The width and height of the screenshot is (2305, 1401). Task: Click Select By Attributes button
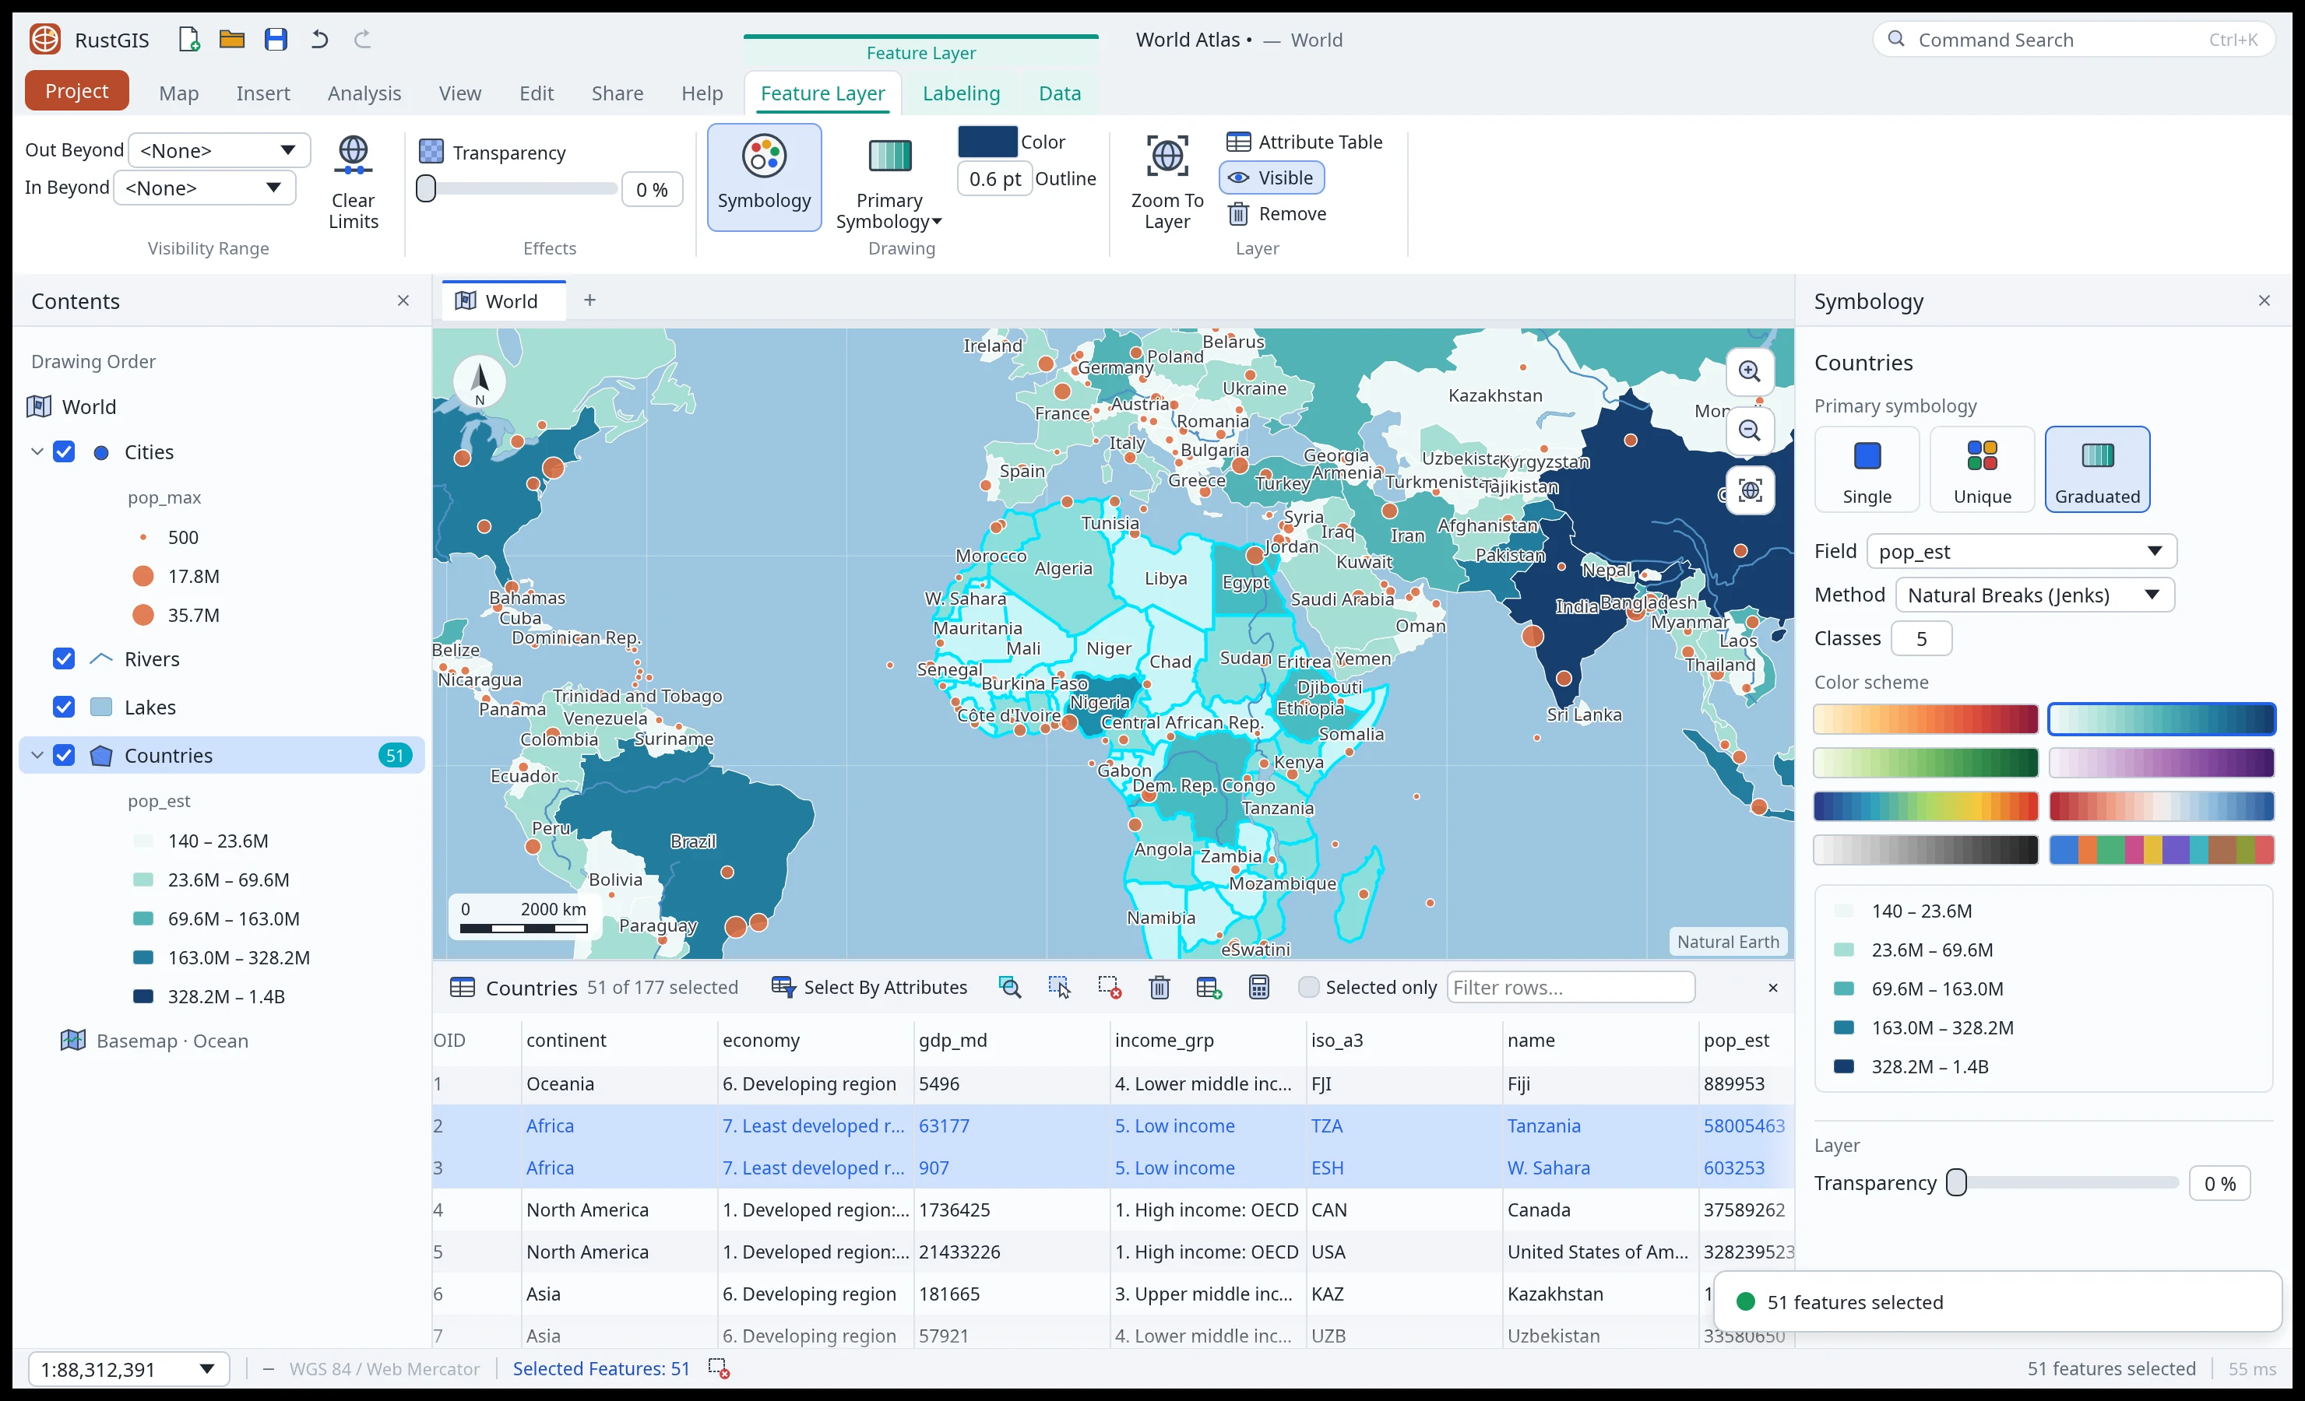(x=869, y=988)
